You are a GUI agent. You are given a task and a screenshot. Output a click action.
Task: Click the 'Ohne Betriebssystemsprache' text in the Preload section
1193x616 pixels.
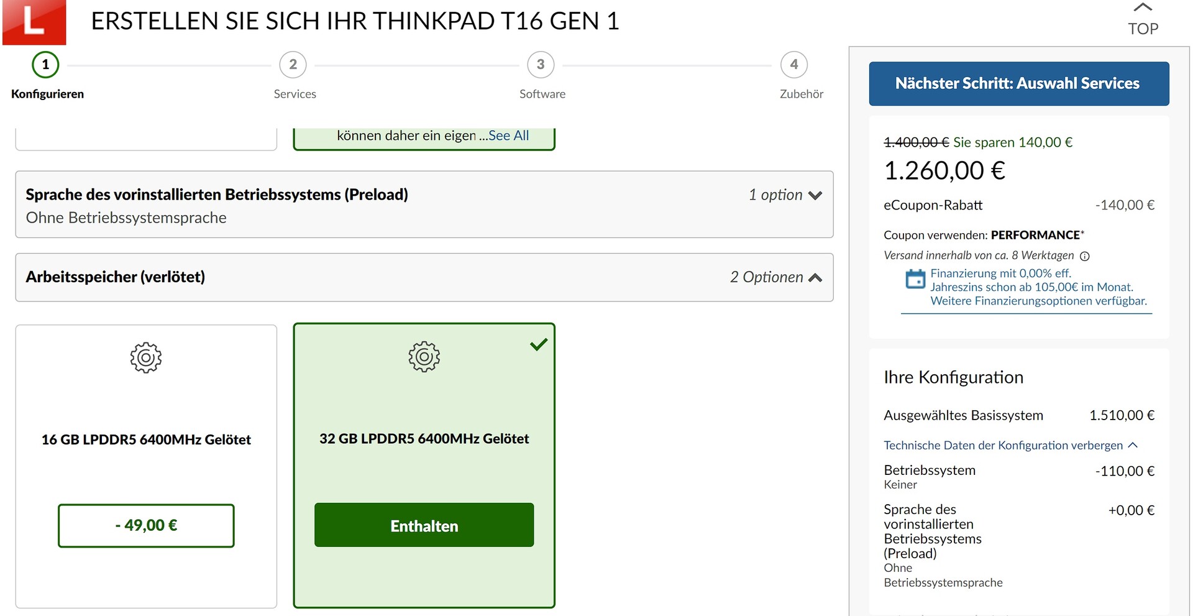pyautogui.click(x=126, y=218)
